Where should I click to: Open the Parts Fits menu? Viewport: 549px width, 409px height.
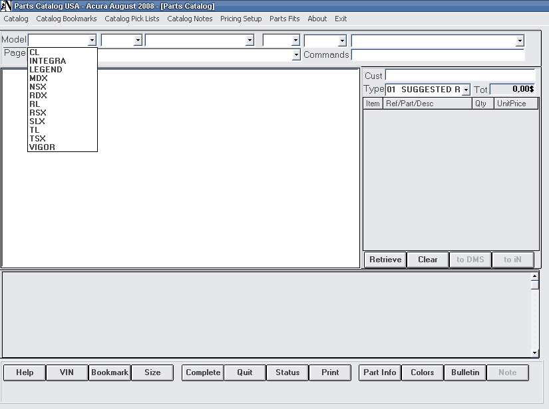point(284,19)
